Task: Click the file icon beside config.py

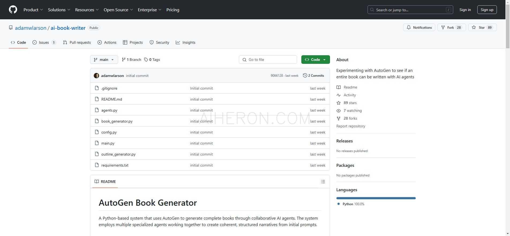Action: [97, 132]
